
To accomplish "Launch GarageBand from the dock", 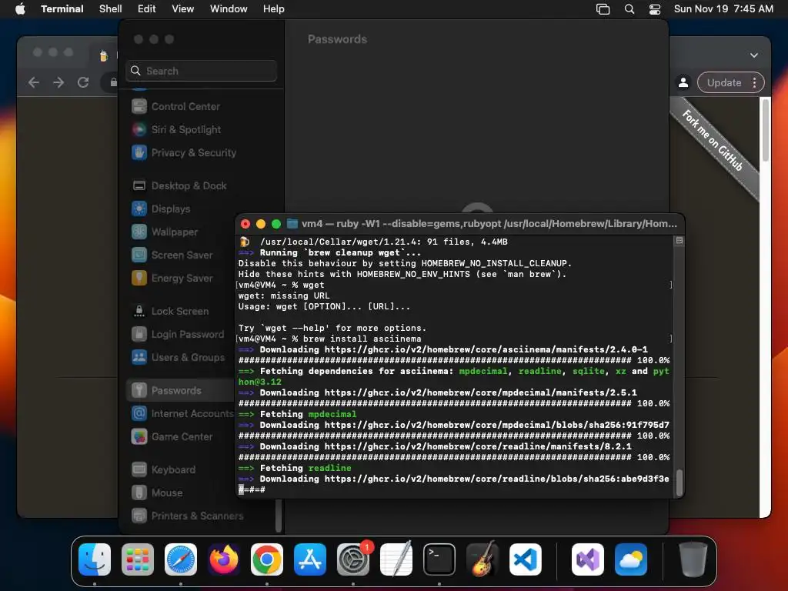I will (x=482, y=559).
